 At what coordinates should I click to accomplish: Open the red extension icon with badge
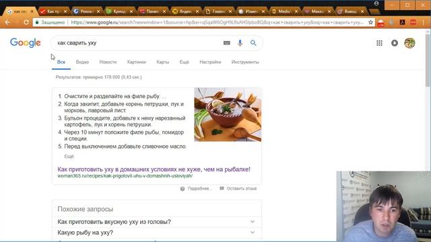coord(380,23)
